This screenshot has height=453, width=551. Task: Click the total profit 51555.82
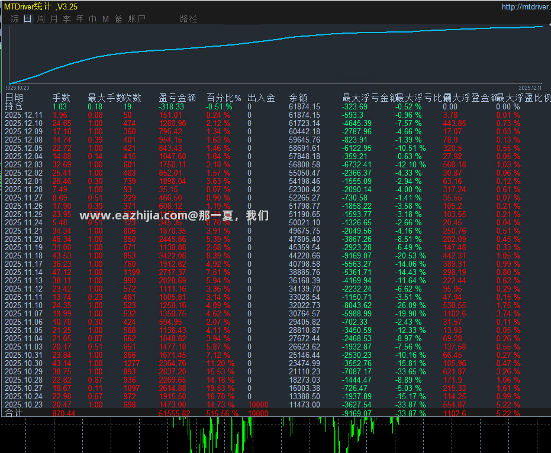(175, 413)
